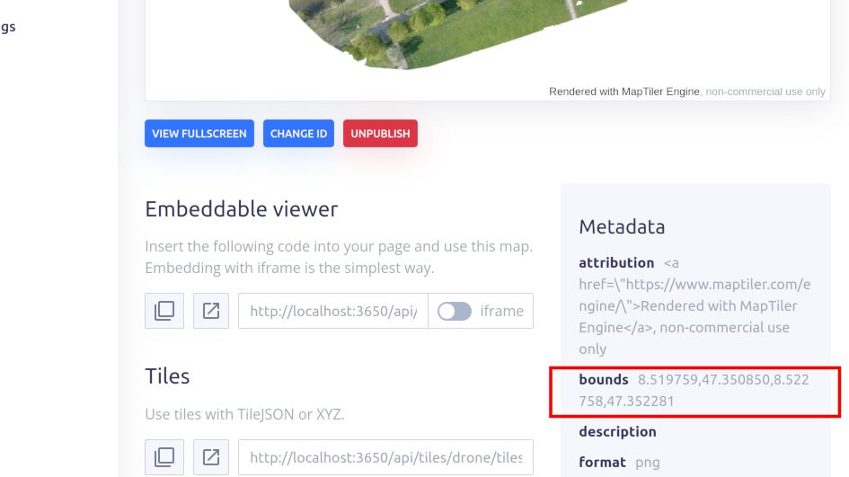This screenshot has width=849, height=477.
Task: Toggle the iframe embed switch
Action: (455, 311)
